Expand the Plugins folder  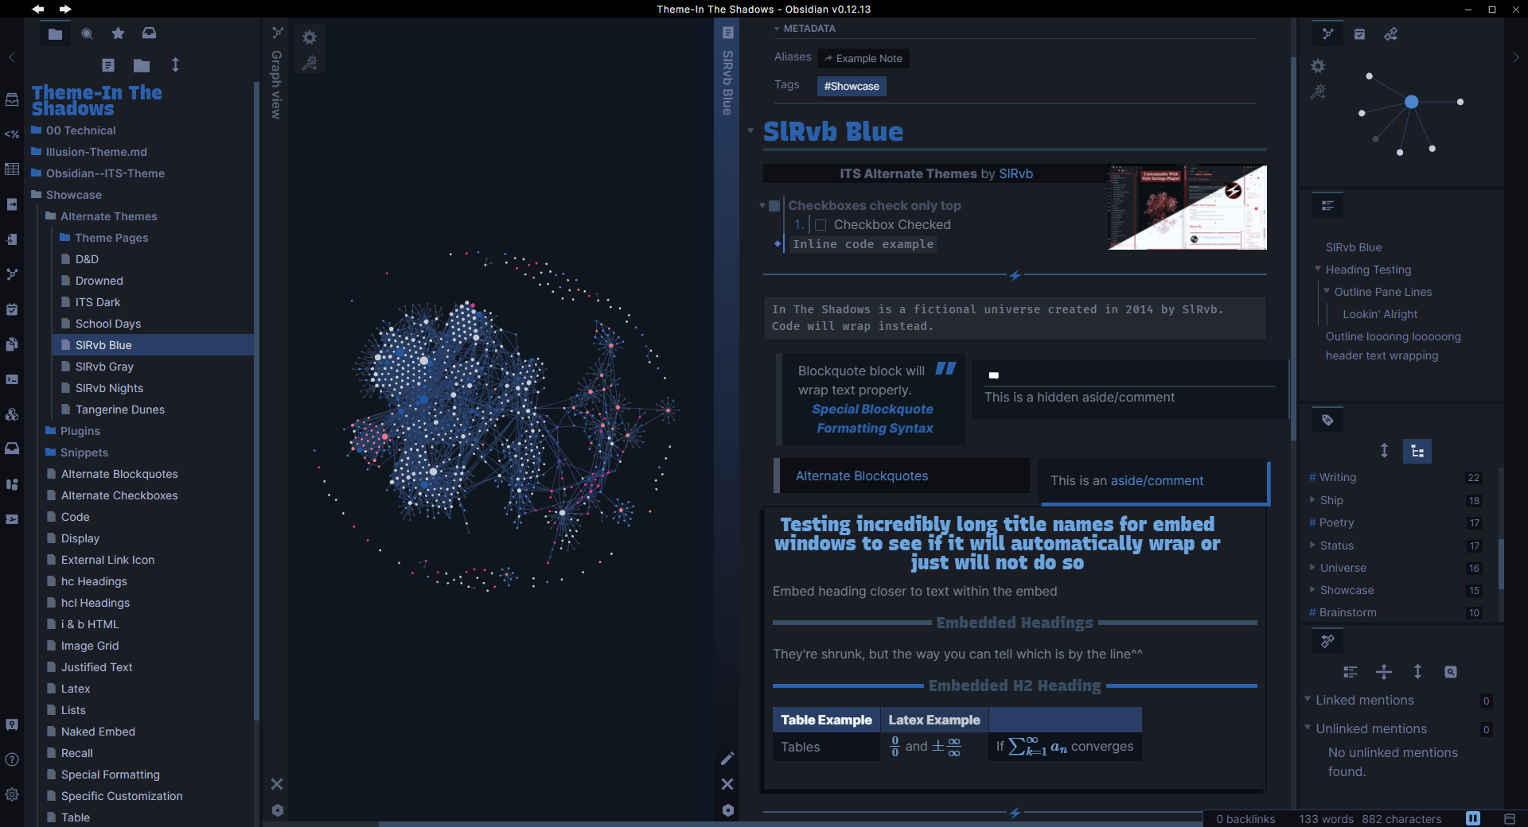tap(73, 431)
